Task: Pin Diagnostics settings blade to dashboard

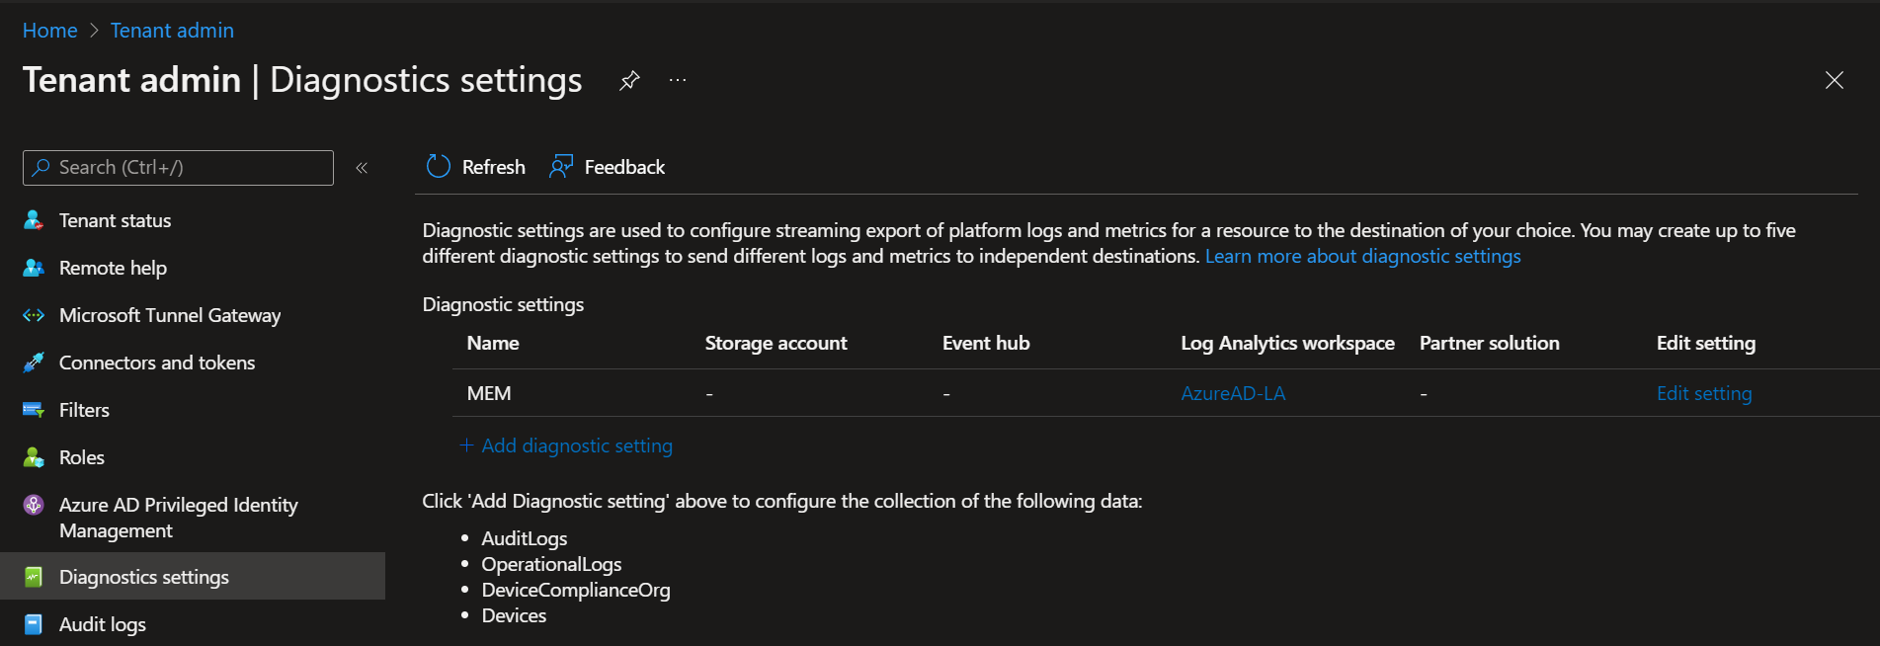Action: pyautogui.click(x=629, y=80)
